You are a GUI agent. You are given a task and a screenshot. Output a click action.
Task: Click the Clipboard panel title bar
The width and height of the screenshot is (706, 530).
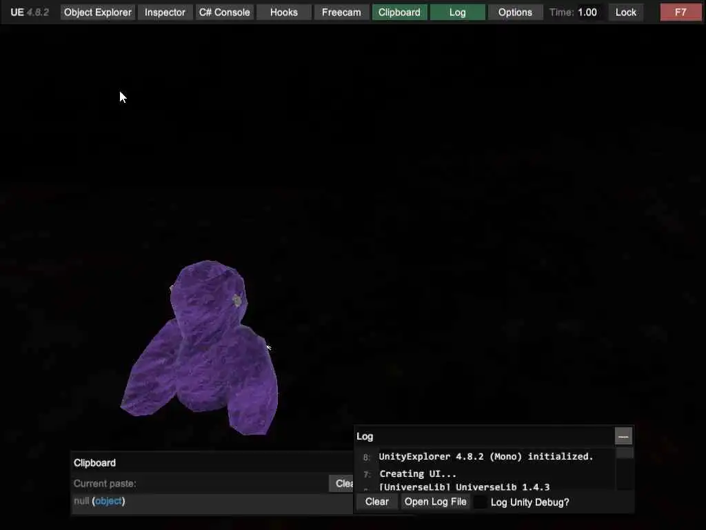212,463
